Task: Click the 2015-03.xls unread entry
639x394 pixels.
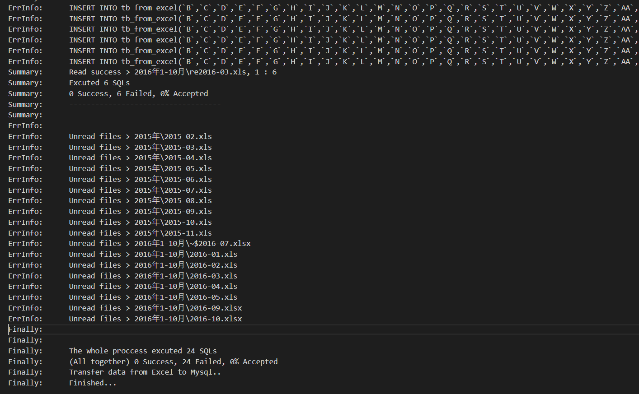Action: (141, 148)
